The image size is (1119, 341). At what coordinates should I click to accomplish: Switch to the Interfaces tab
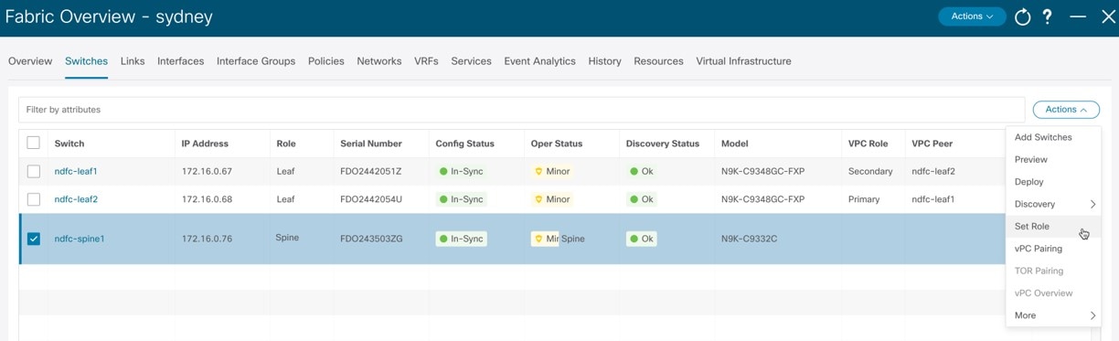point(180,61)
